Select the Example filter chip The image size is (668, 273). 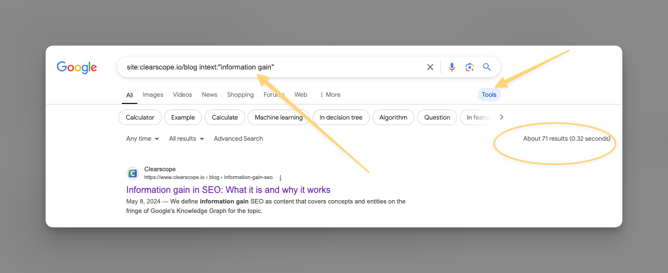[183, 117]
